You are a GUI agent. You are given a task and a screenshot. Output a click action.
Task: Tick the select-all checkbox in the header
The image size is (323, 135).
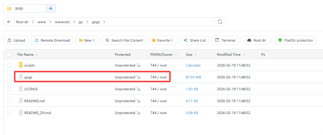(x=9, y=54)
